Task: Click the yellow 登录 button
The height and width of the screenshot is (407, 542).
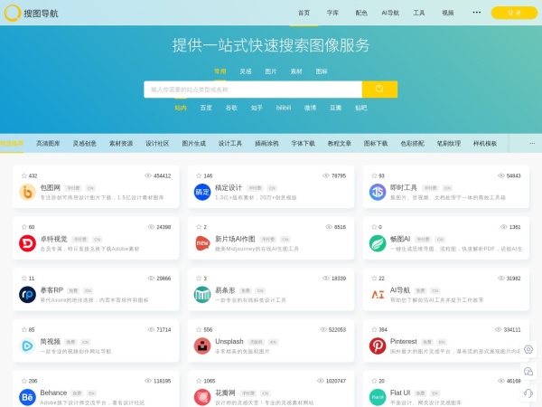Action: point(514,13)
